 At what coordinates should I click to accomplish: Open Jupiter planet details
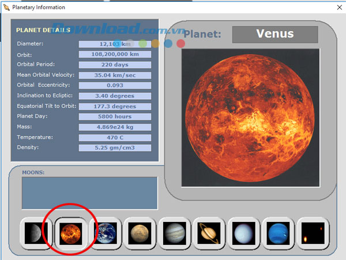[x=175, y=233]
